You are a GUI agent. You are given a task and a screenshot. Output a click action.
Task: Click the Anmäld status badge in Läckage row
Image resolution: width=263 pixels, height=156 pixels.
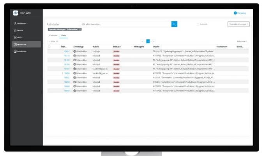pyautogui.click(x=116, y=51)
